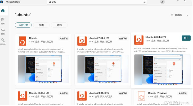193x106 pixels.
Task: Click 免费下载 for Ubuntu 24.04.1 LTS
Action: (x=123, y=93)
